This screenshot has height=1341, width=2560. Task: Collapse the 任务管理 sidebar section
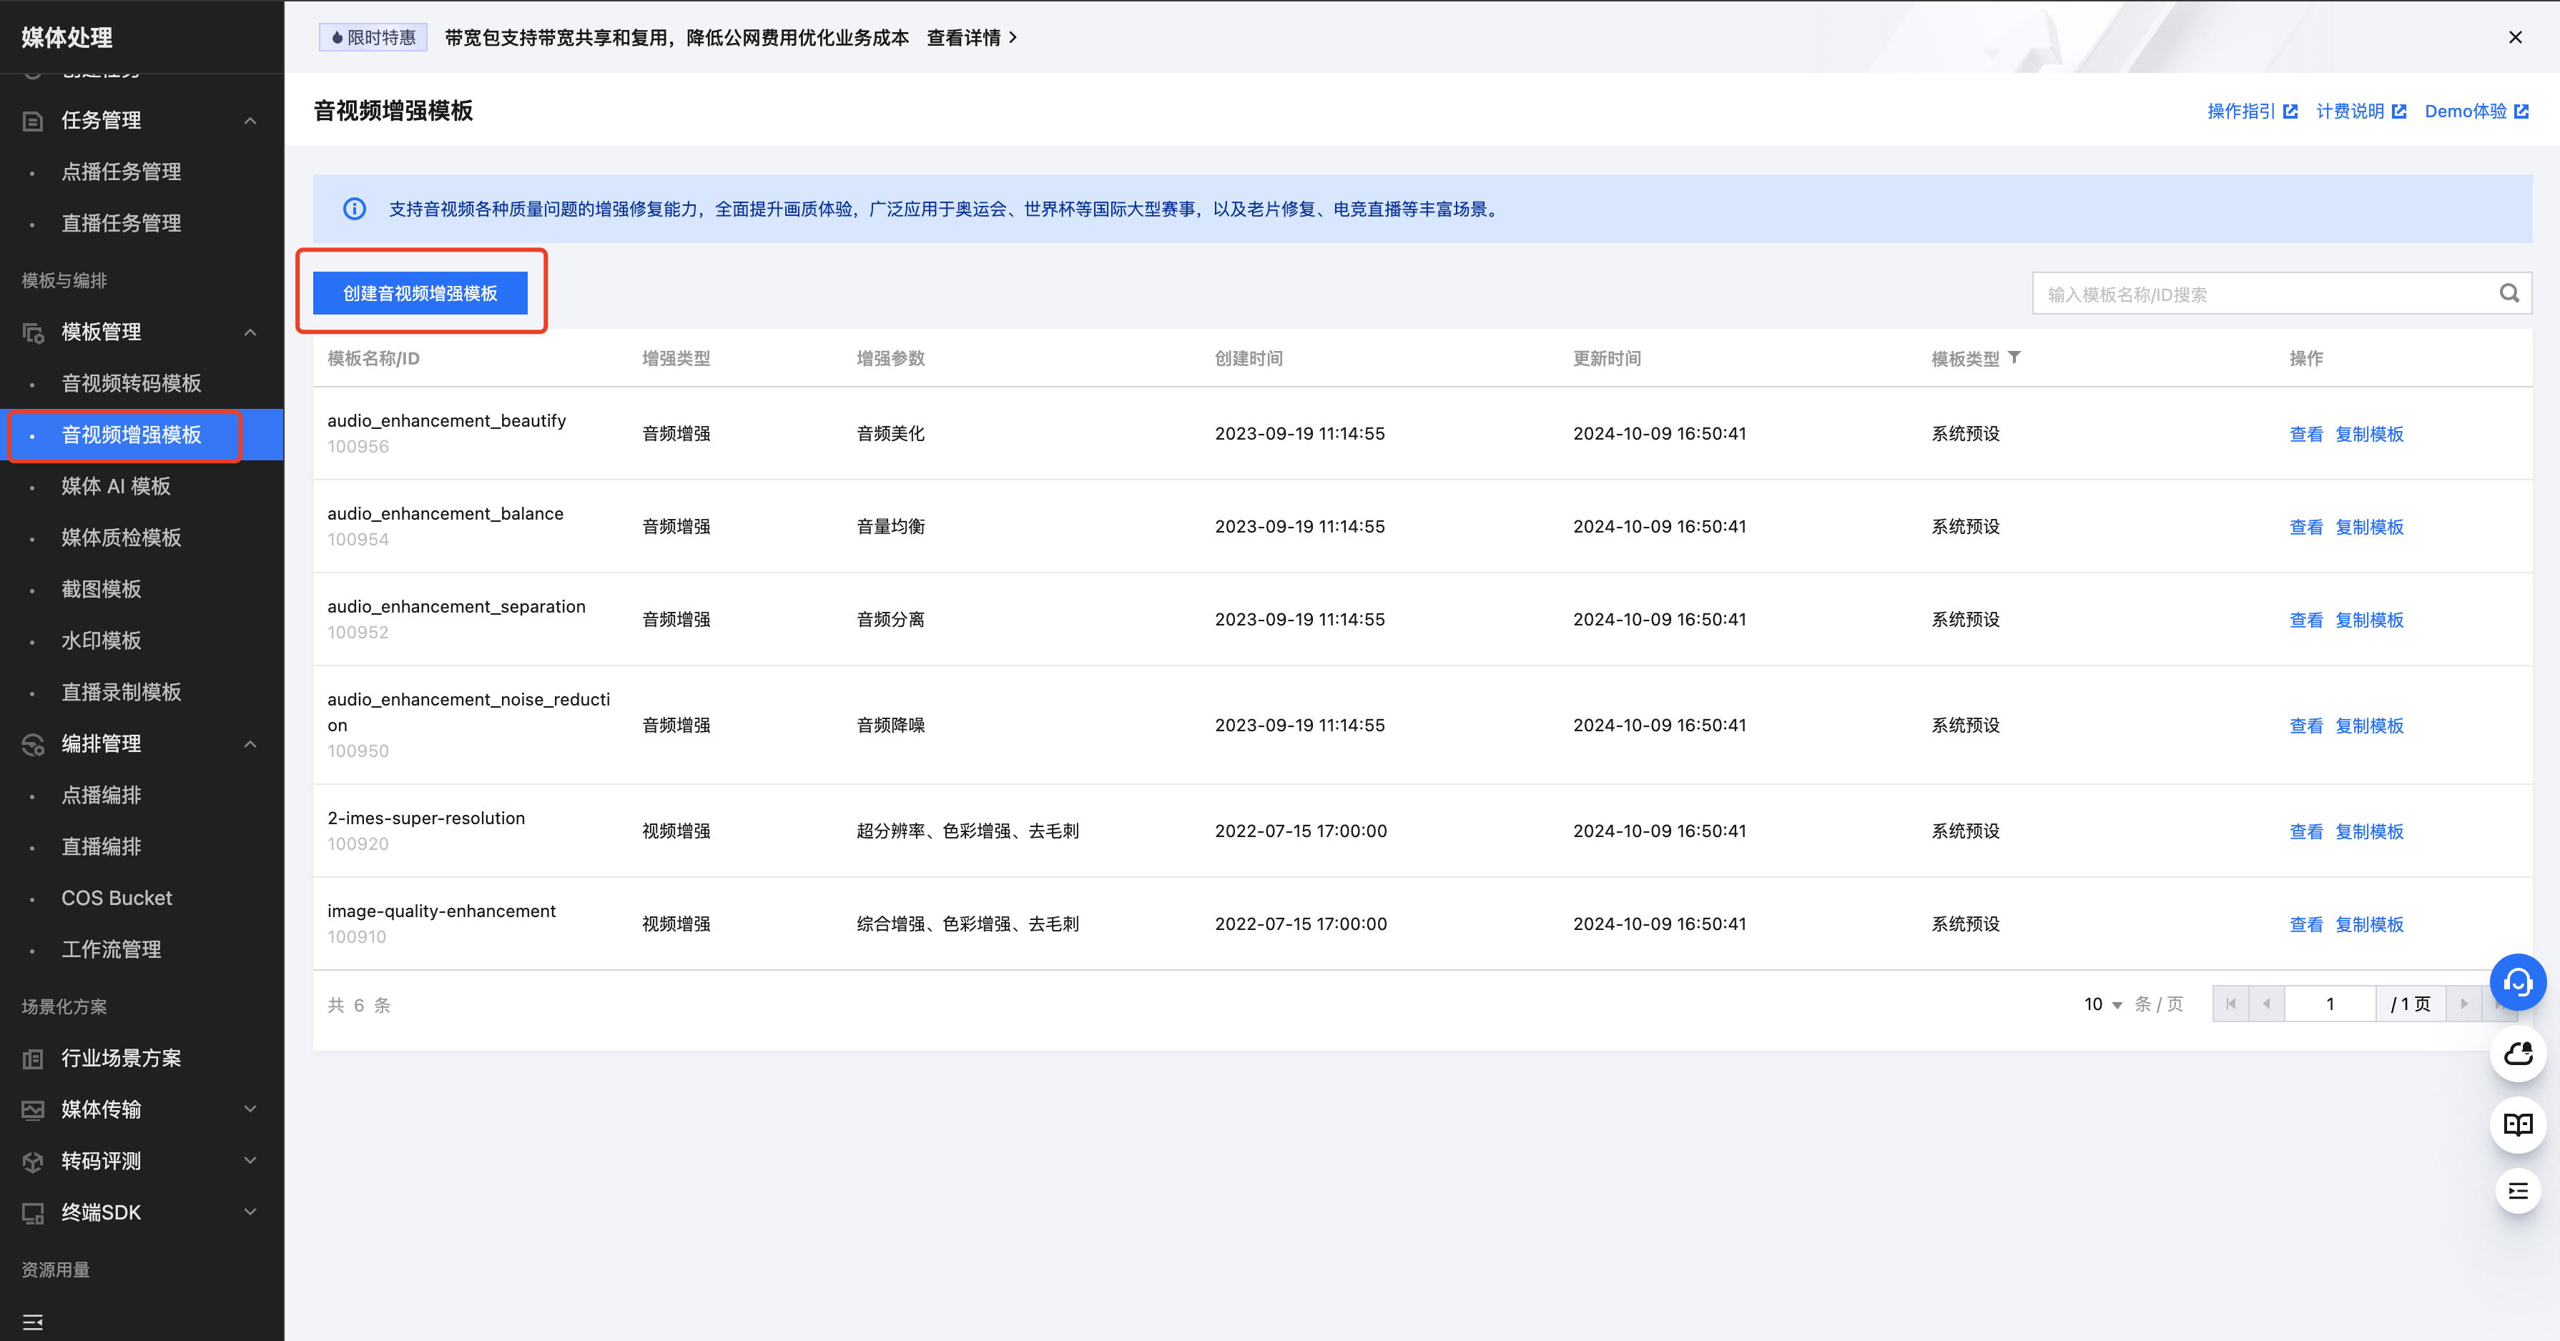coord(250,120)
